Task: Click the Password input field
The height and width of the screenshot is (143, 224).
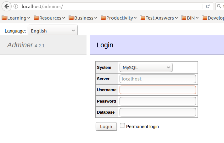Action: point(158,101)
